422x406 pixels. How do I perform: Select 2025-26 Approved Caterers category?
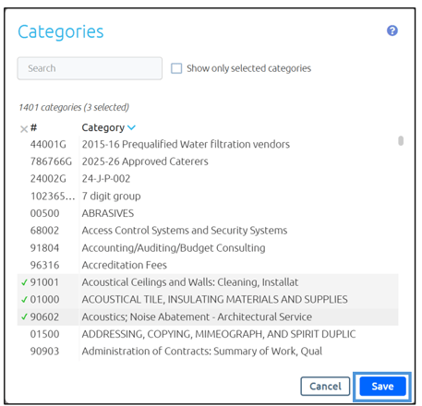click(208, 161)
